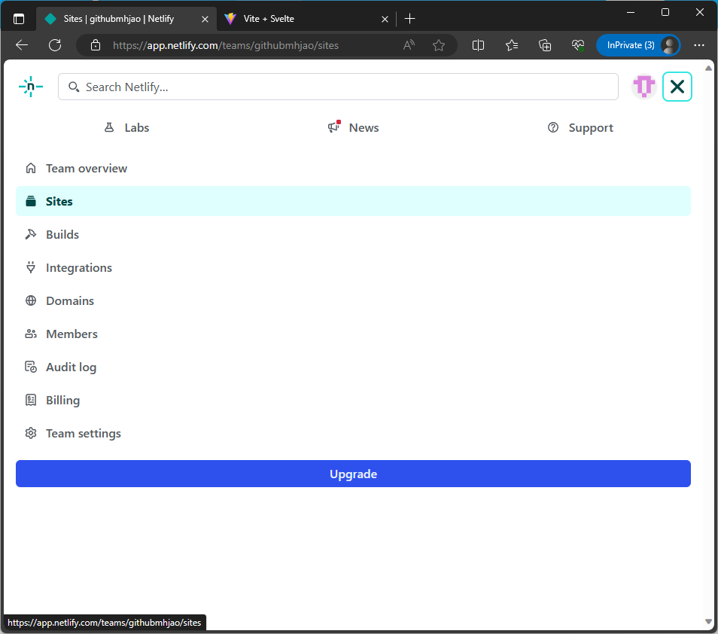This screenshot has width=718, height=634.
Task: Close the navigation menu with X
Action: pyautogui.click(x=677, y=87)
